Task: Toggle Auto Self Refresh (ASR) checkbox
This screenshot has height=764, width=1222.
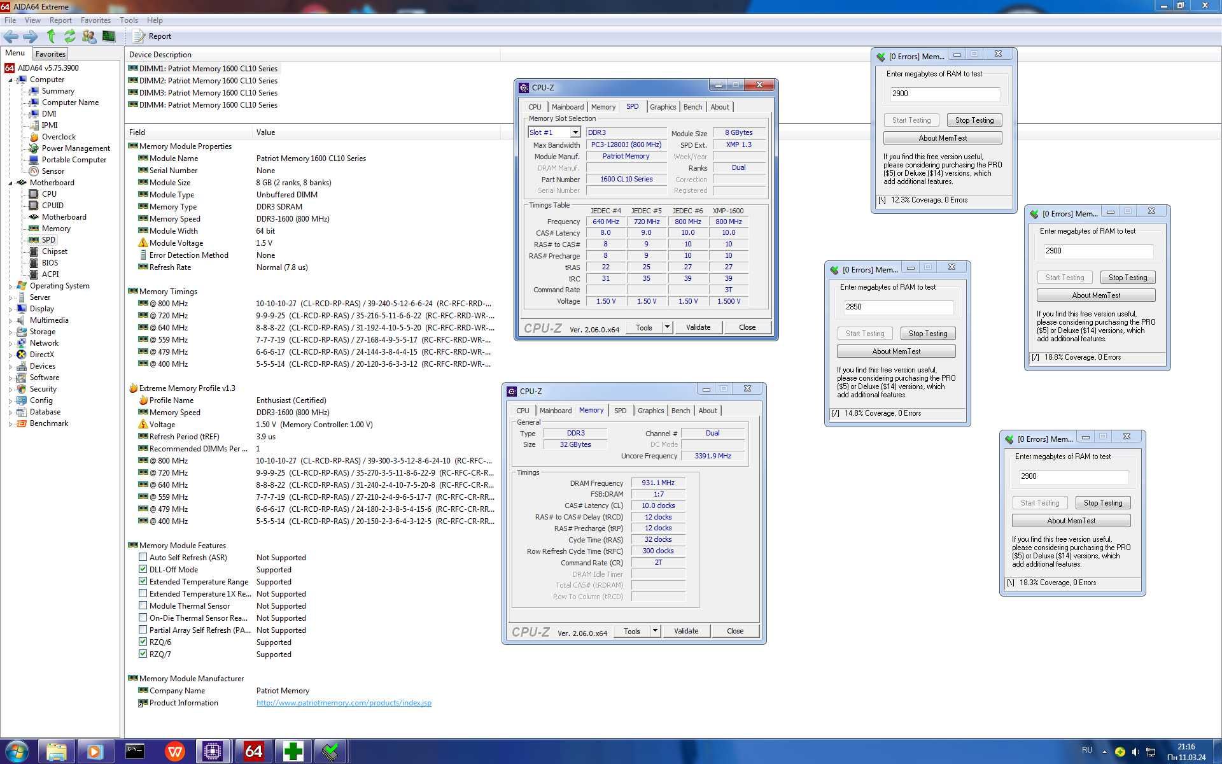Action: (143, 557)
